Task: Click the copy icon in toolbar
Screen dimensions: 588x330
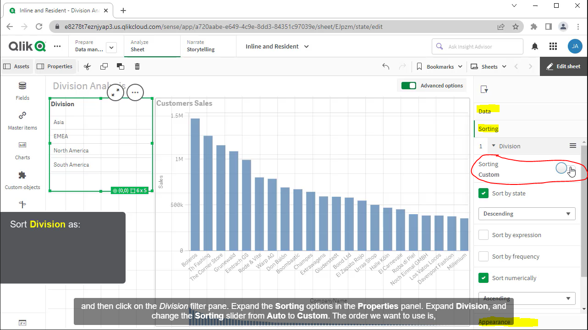Action: [104, 66]
